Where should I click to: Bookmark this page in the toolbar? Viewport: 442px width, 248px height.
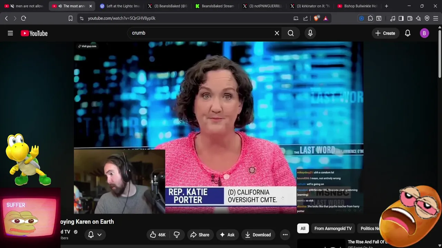pos(70,18)
